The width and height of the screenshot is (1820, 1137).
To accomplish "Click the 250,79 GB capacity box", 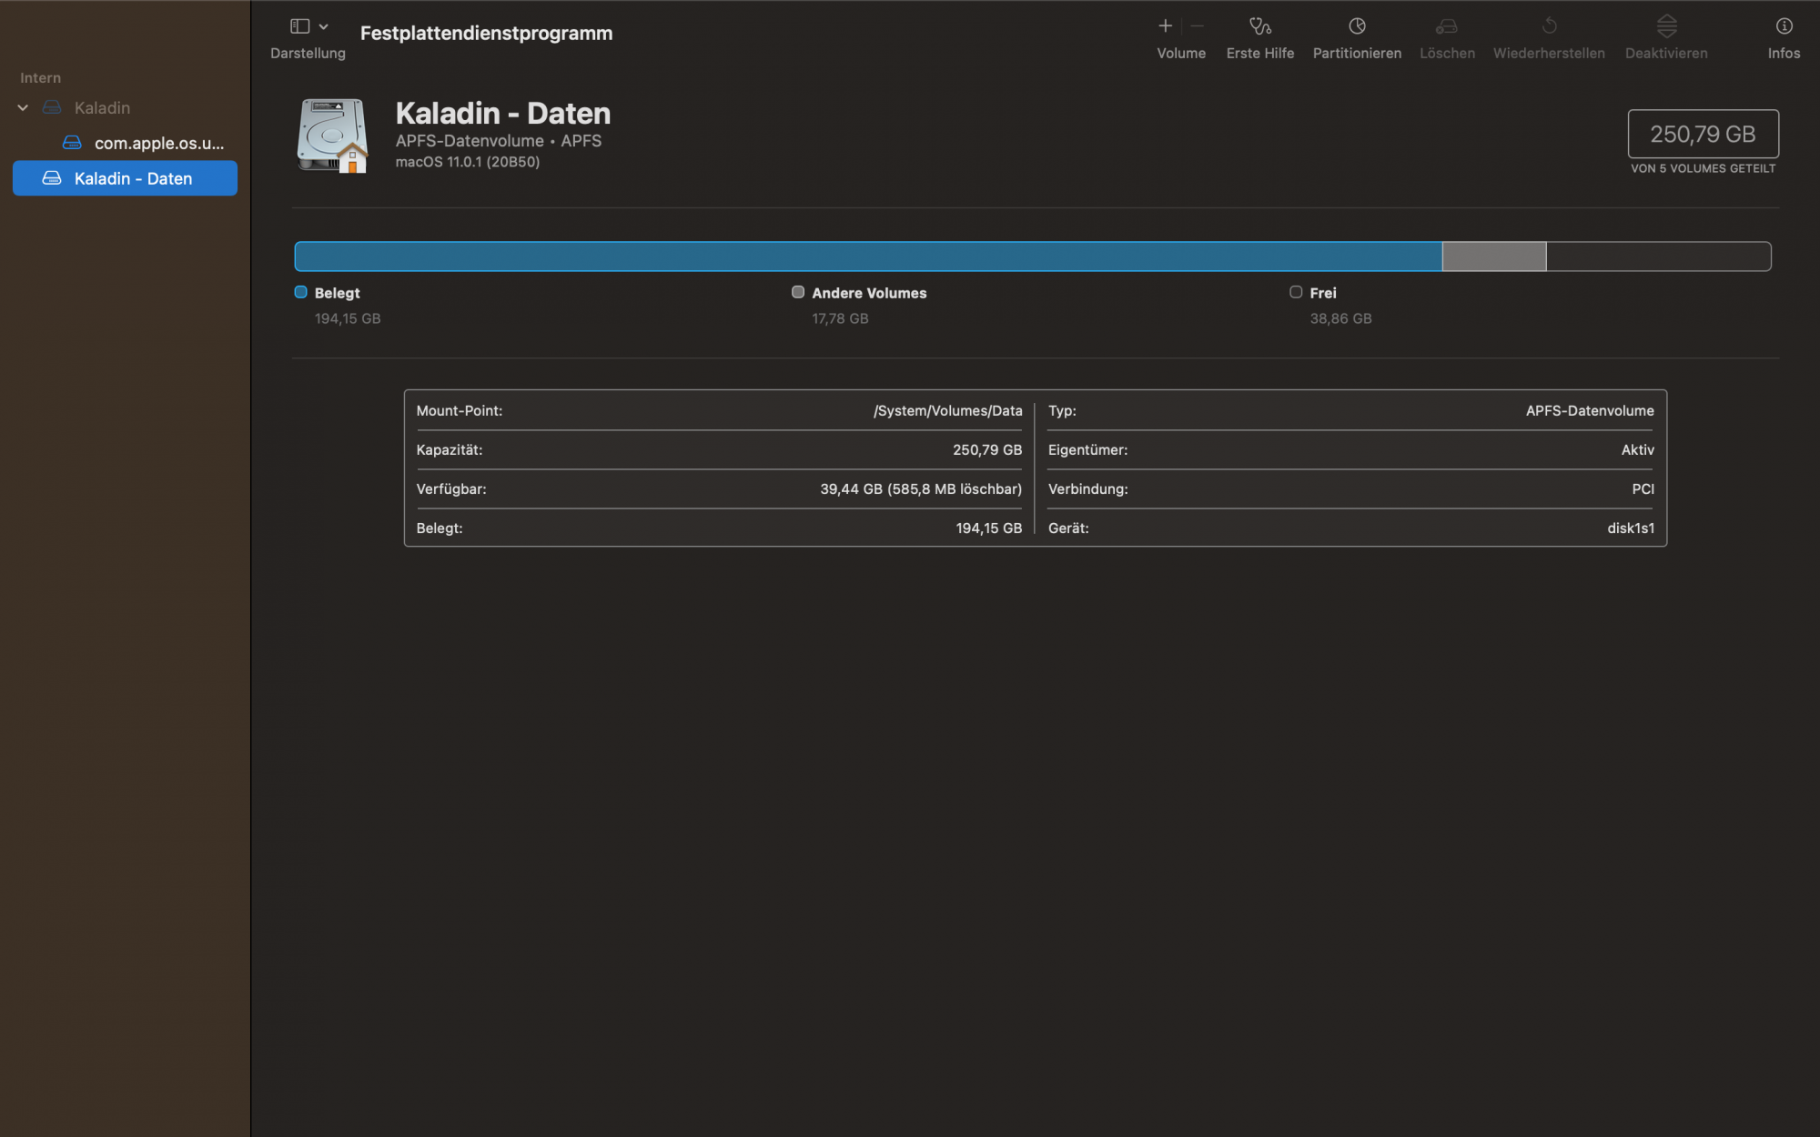I will tap(1703, 134).
